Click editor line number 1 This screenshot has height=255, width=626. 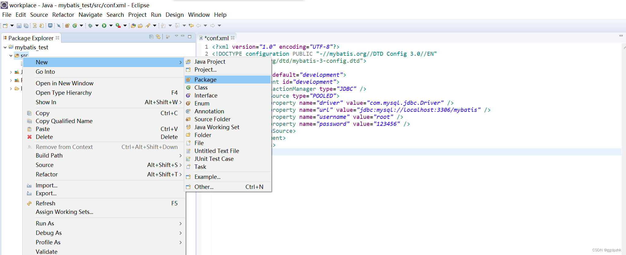206,47
